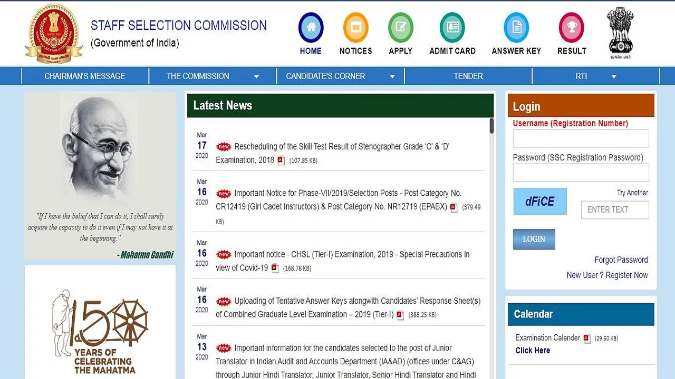Image resolution: width=675 pixels, height=379 pixels.
Task: Open Important notice CHSL (Tier-I) Covid-19 link
Action: click(342, 261)
